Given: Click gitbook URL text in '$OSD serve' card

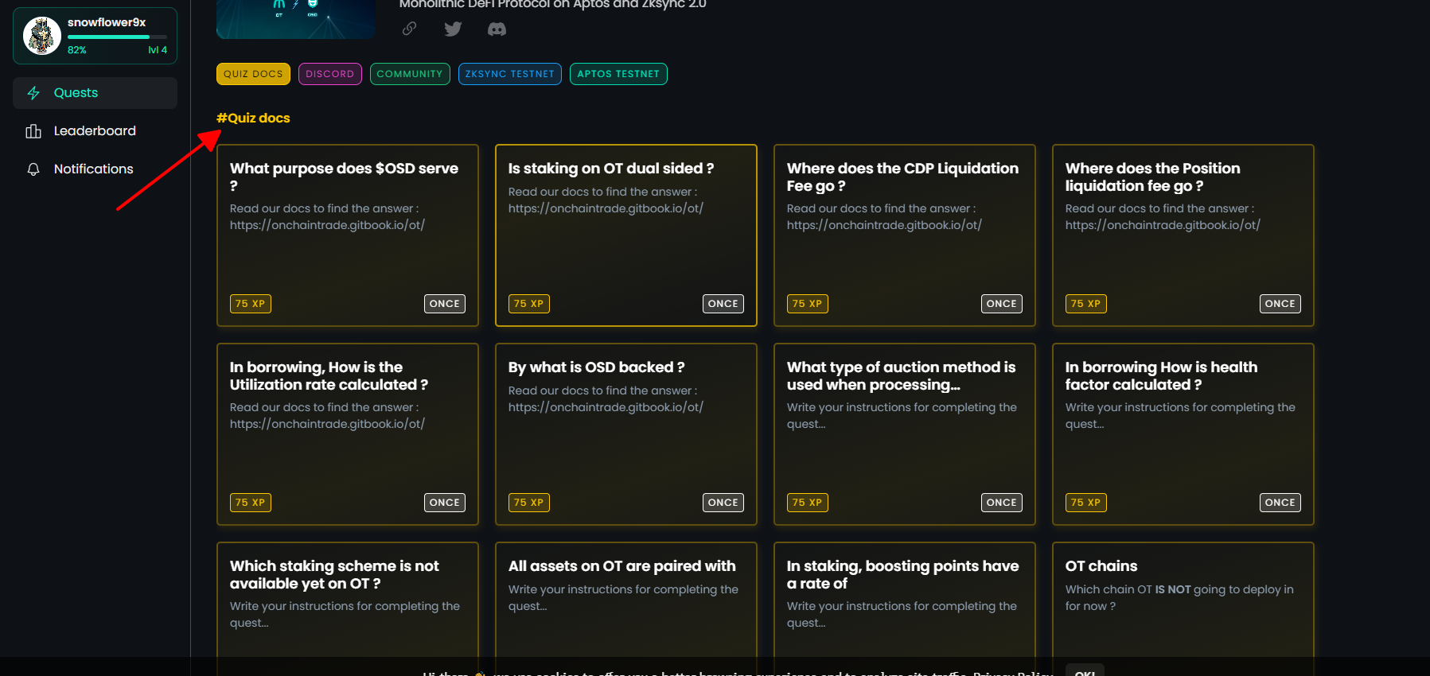Looking at the screenshot, I should coord(327,225).
